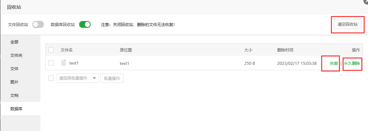Tick the checkbox for test1 row
Image resolution: width=368 pixels, height=131 pixels.
51,63
